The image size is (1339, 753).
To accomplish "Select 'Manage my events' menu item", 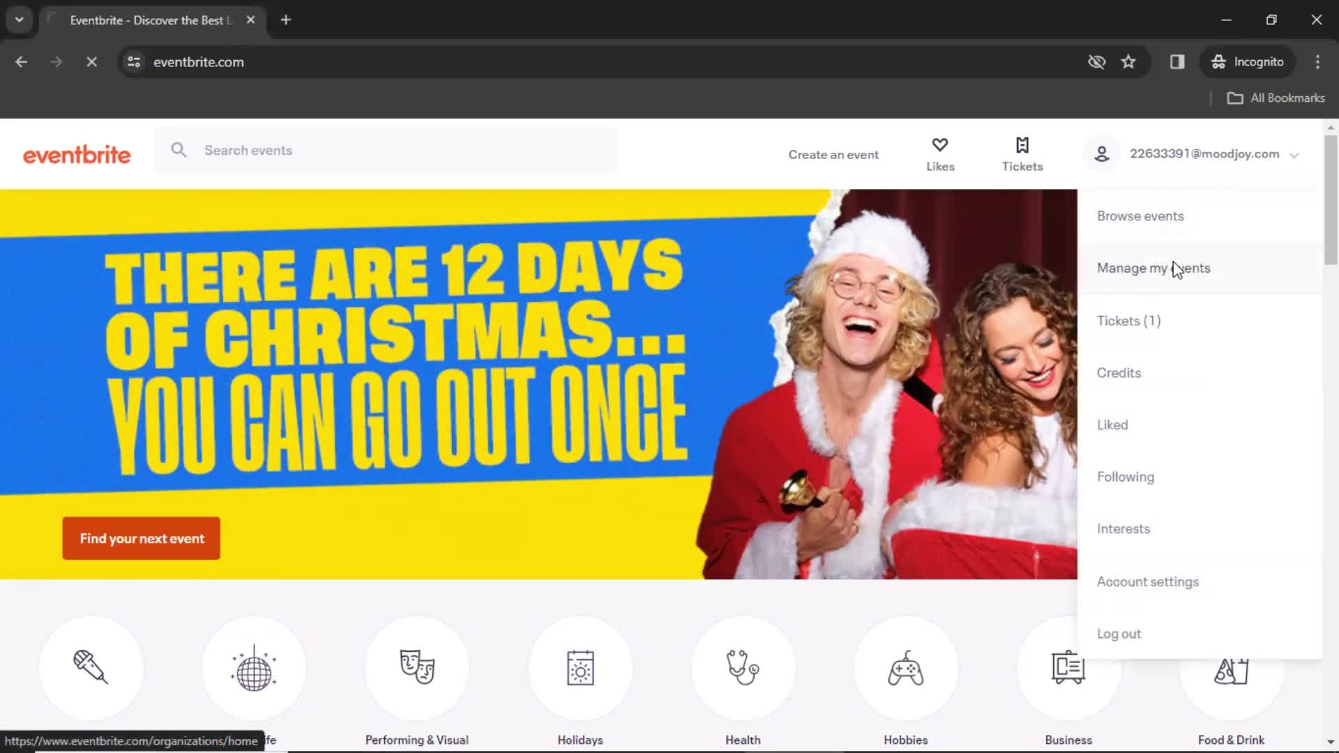I will pyautogui.click(x=1154, y=268).
